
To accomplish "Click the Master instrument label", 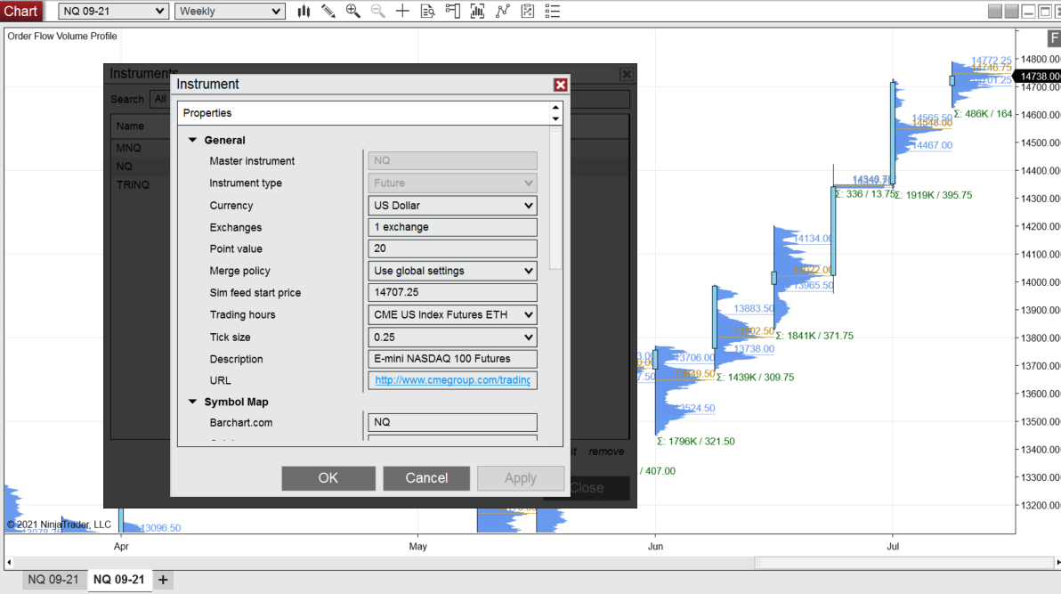I will [x=252, y=161].
